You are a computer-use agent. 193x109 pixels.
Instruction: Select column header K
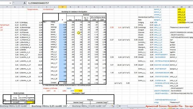[47, 7]
